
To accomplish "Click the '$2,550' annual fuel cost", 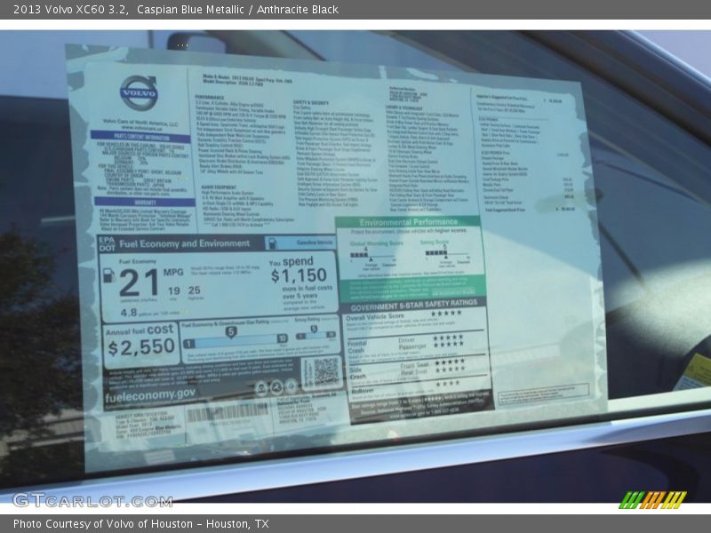I will [x=141, y=347].
